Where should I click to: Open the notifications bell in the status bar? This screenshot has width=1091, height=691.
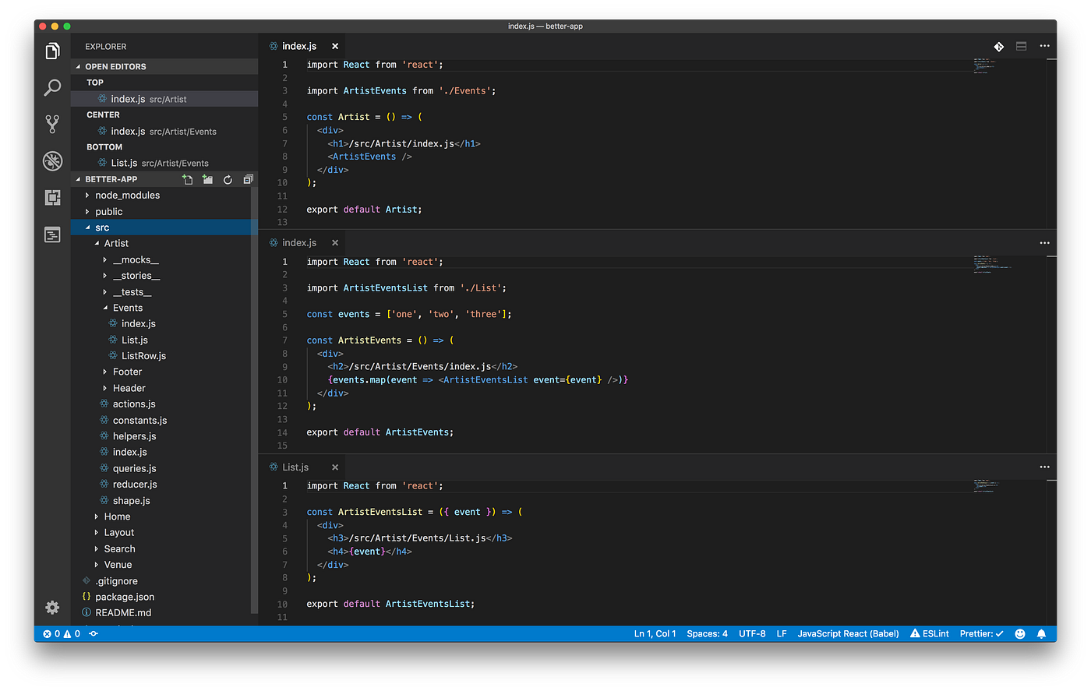tap(1042, 633)
